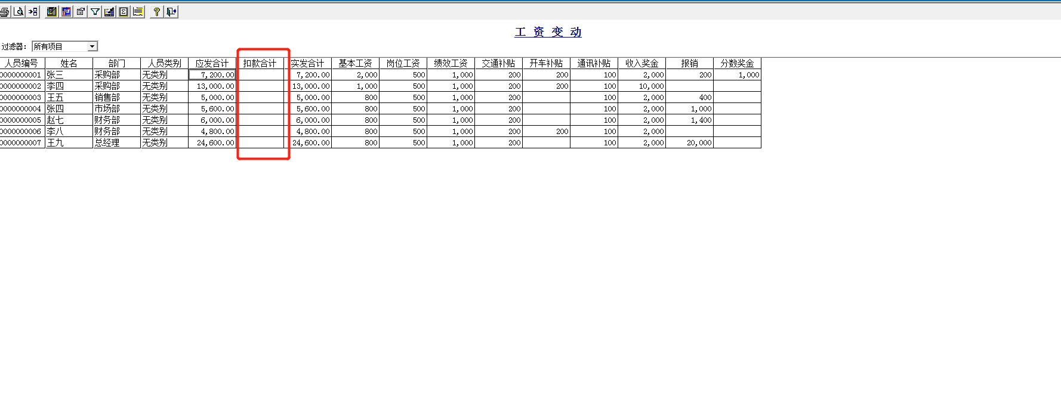The width and height of the screenshot is (1061, 398).
Task: Select employee name 王五
Action: pyautogui.click(x=69, y=97)
